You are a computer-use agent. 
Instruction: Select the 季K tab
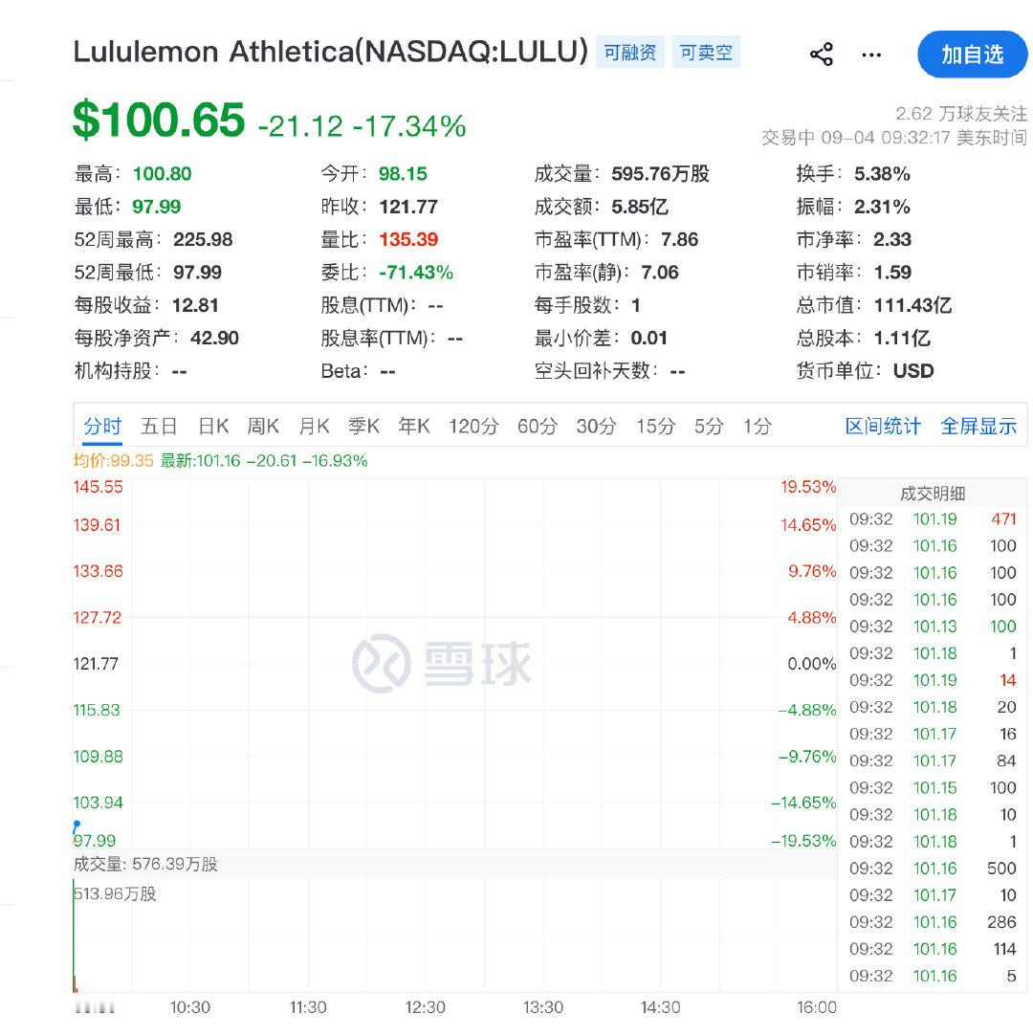363,426
